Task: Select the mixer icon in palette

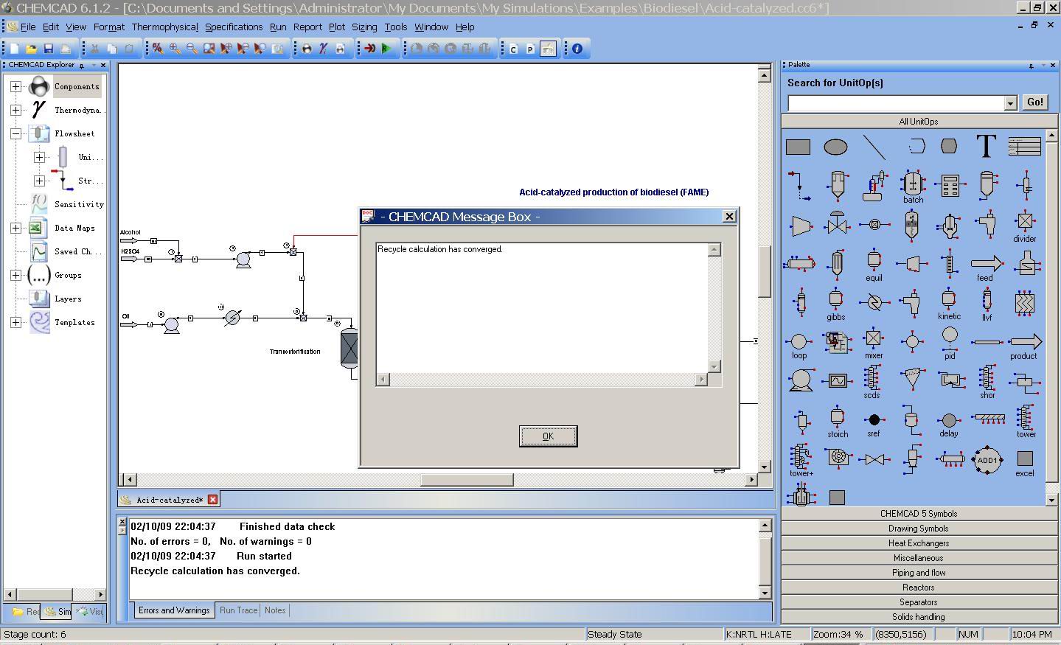Action: (x=874, y=344)
